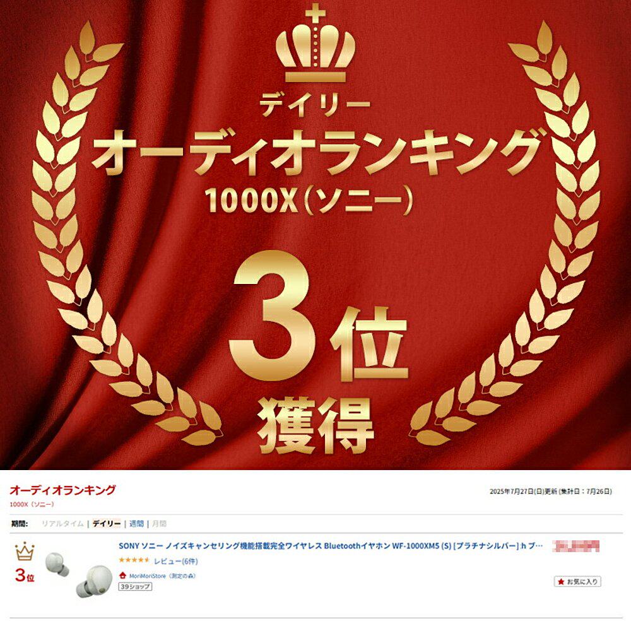The image size is (631, 631).
Task: Click the star icon in お気に入り button
Action: click(561, 582)
